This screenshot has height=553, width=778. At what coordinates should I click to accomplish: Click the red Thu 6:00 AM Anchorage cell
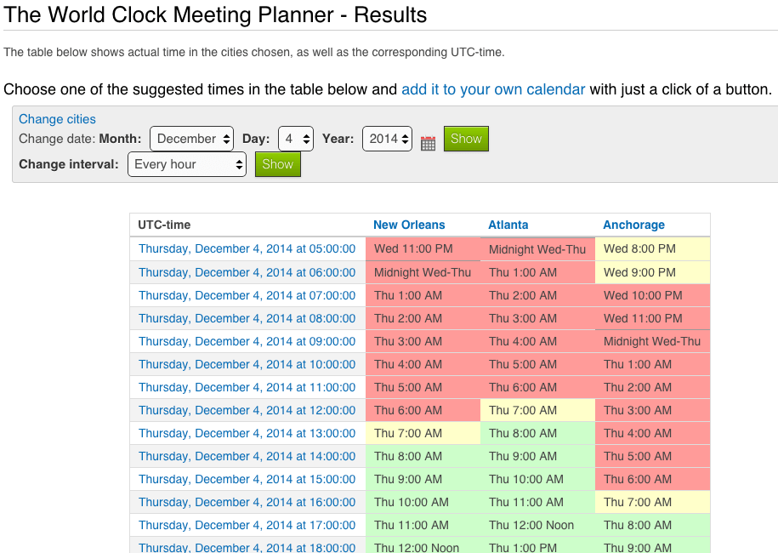[652, 480]
